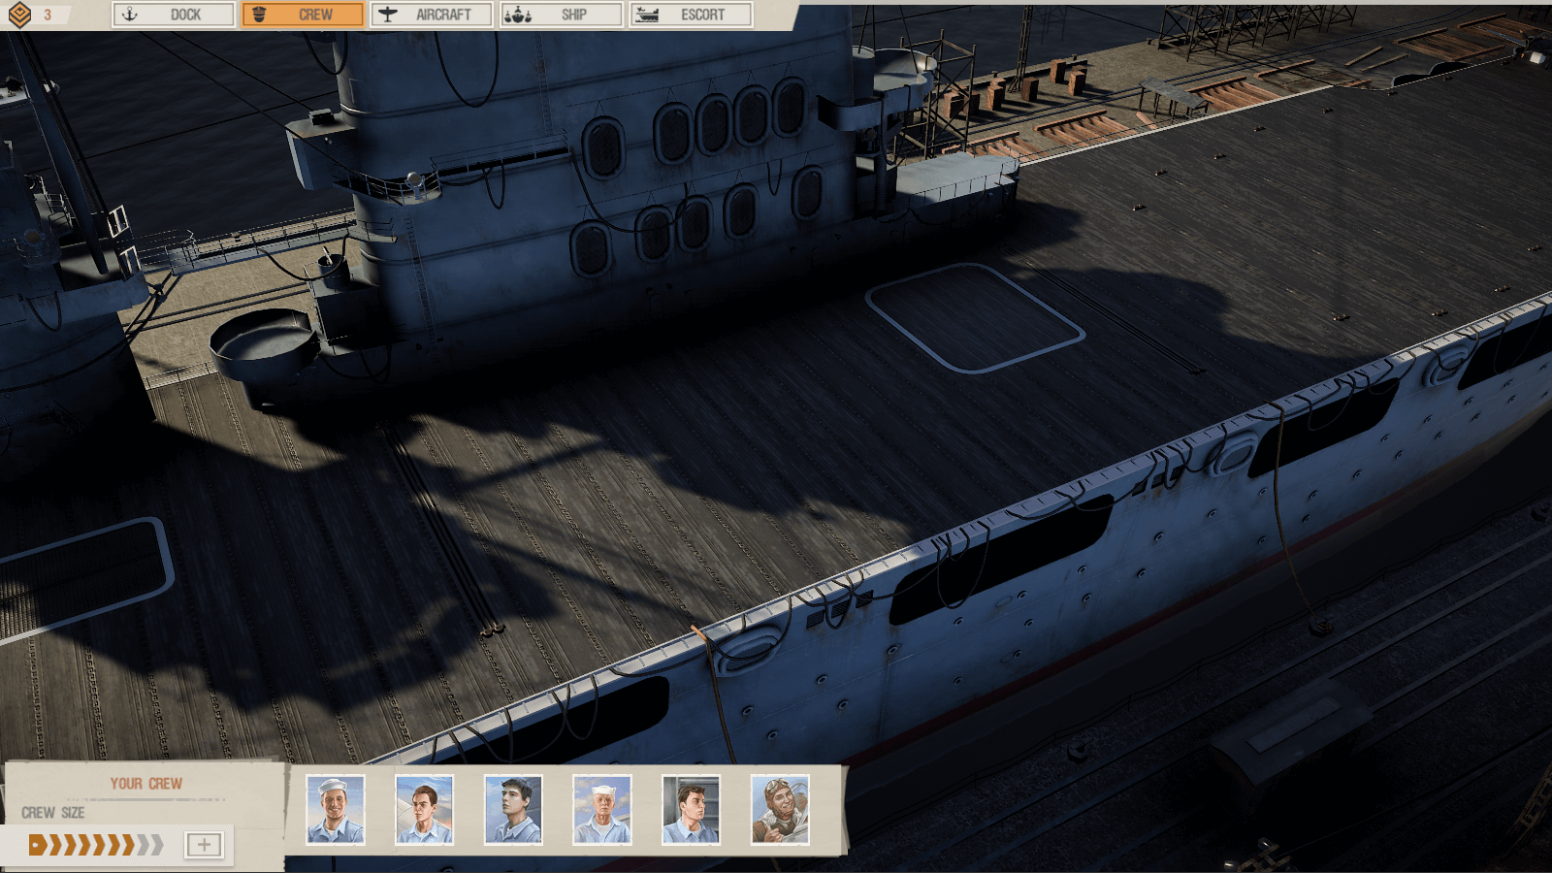Click the officer cap icon on Crew
Image resolution: width=1552 pixels, height=873 pixels.
click(259, 15)
